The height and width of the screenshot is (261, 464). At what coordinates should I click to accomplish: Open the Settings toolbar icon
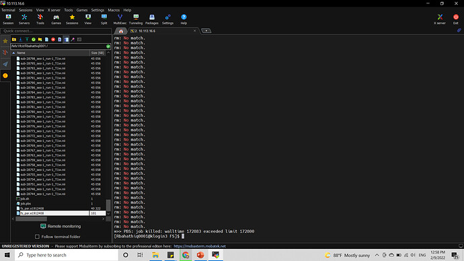(x=168, y=20)
